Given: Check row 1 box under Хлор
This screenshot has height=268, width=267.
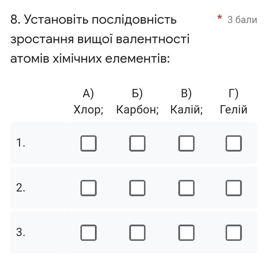Looking at the screenshot, I should pos(88,143).
